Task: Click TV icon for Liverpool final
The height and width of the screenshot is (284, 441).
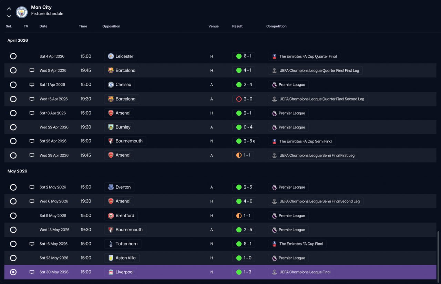Action: tap(32, 272)
